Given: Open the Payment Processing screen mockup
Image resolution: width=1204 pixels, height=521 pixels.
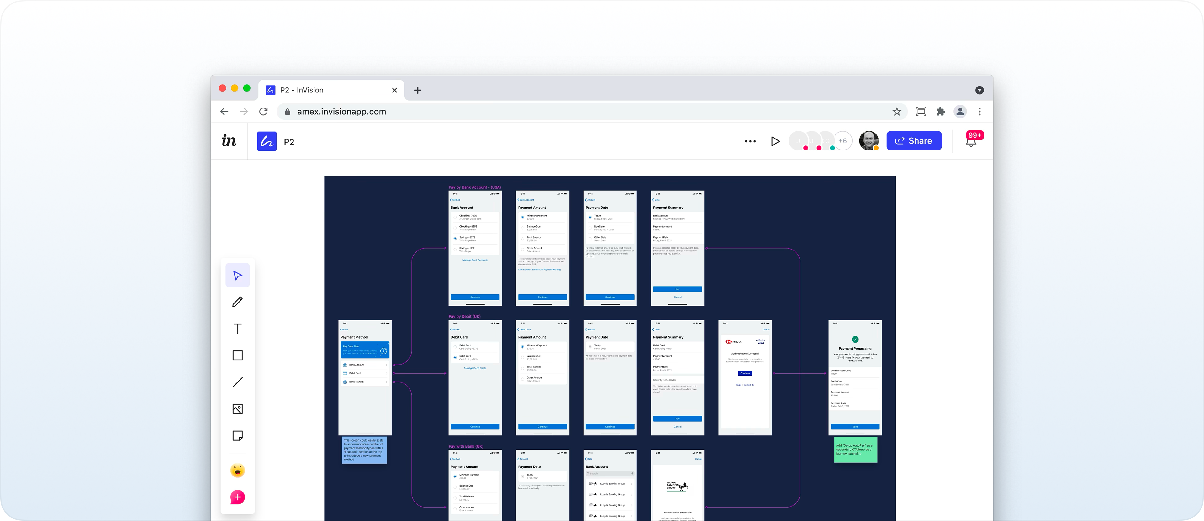Looking at the screenshot, I should click(x=855, y=377).
